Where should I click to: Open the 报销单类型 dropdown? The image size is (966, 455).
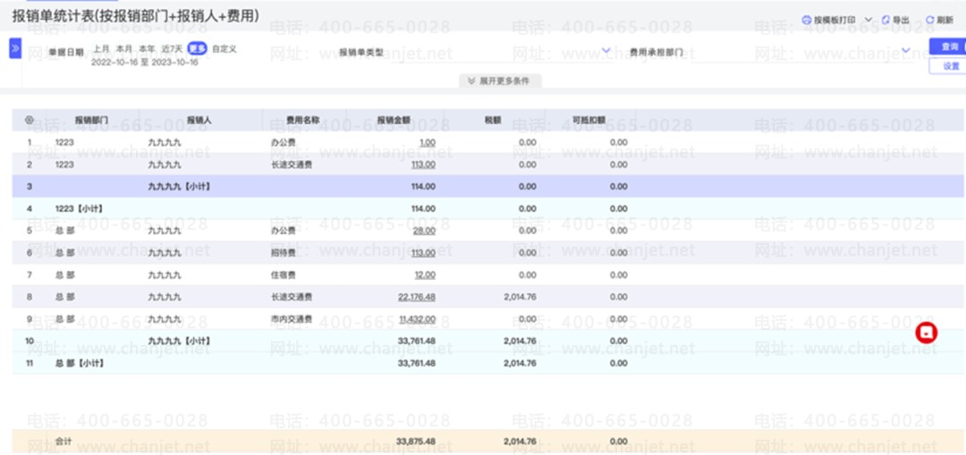(606, 50)
